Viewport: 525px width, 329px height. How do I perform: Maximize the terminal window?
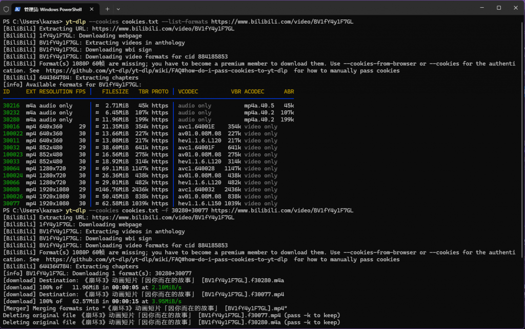499,8
